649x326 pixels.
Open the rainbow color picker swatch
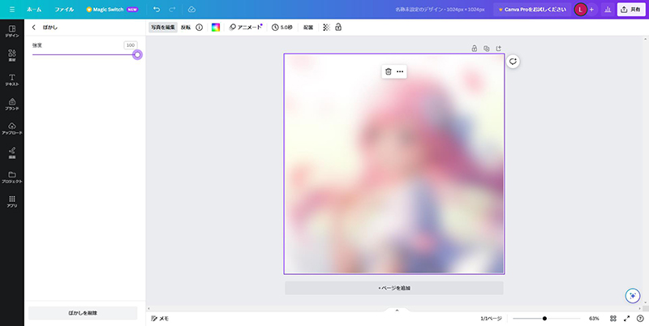click(x=216, y=28)
